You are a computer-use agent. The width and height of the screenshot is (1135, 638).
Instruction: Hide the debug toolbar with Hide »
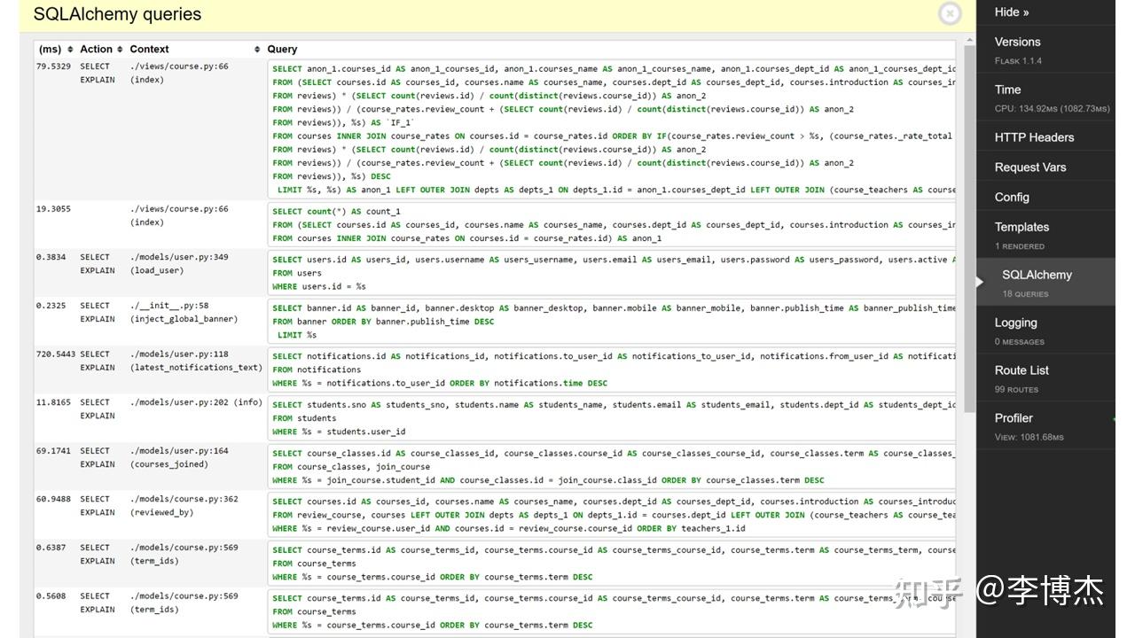click(1012, 12)
